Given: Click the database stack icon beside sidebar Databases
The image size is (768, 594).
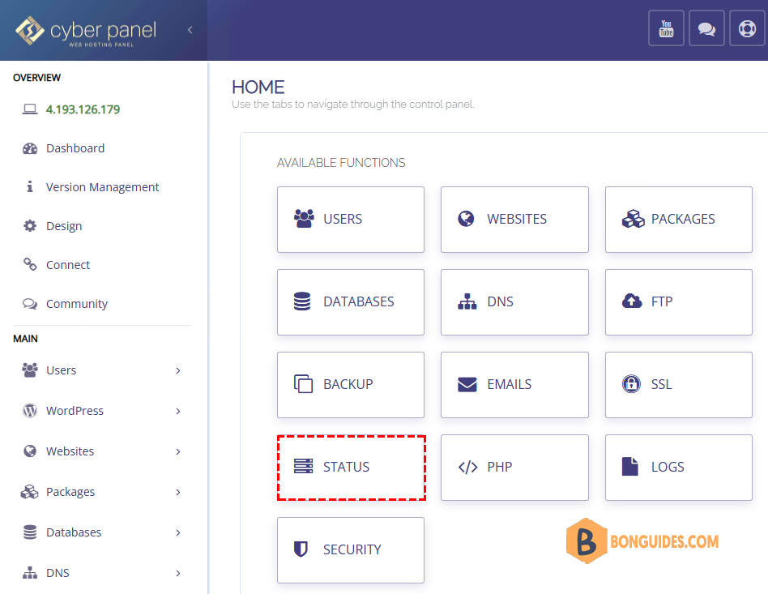Looking at the screenshot, I should coord(30,532).
